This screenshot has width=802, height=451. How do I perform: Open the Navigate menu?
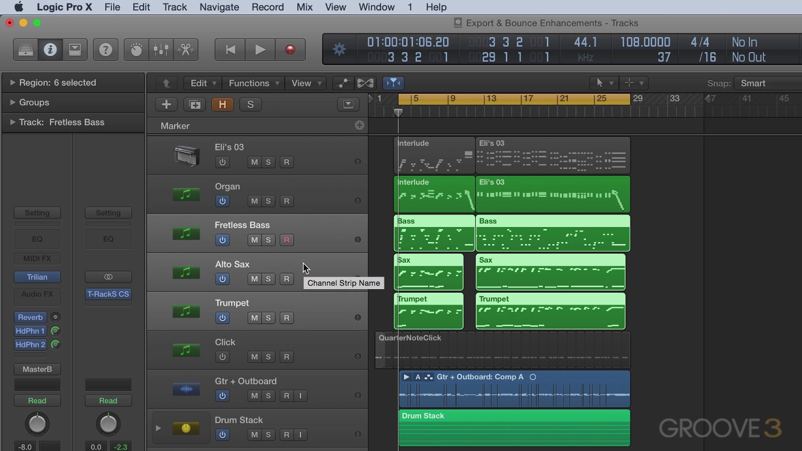[x=219, y=7]
